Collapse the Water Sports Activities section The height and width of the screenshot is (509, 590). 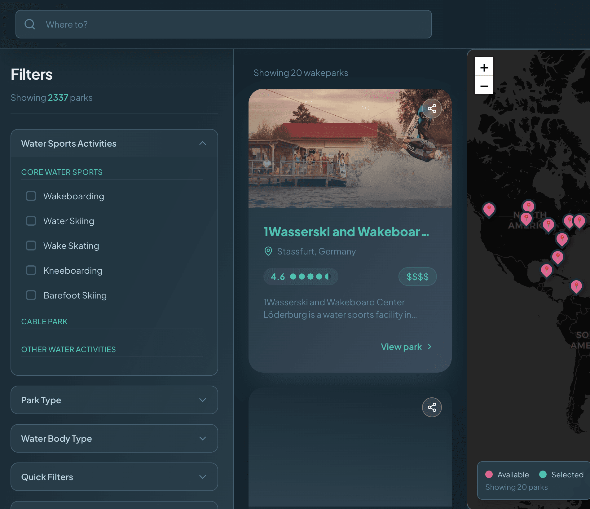point(203,143)
